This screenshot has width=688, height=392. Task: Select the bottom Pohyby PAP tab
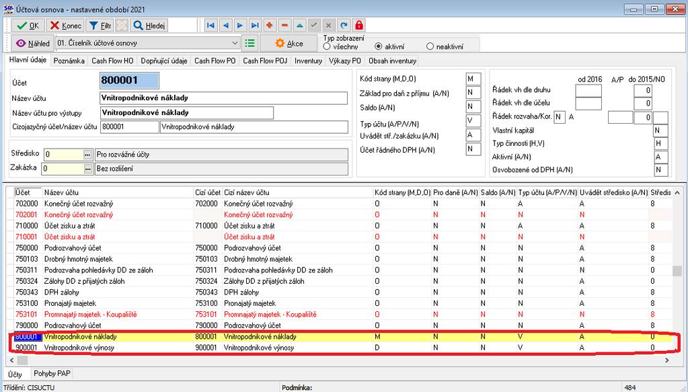[52, 374]
